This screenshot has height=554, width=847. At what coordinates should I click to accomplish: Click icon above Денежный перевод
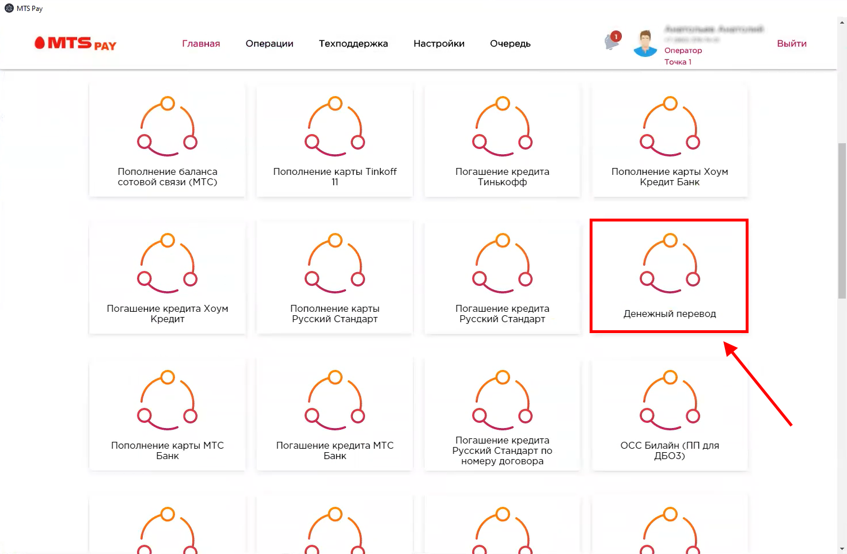point(670,263)
